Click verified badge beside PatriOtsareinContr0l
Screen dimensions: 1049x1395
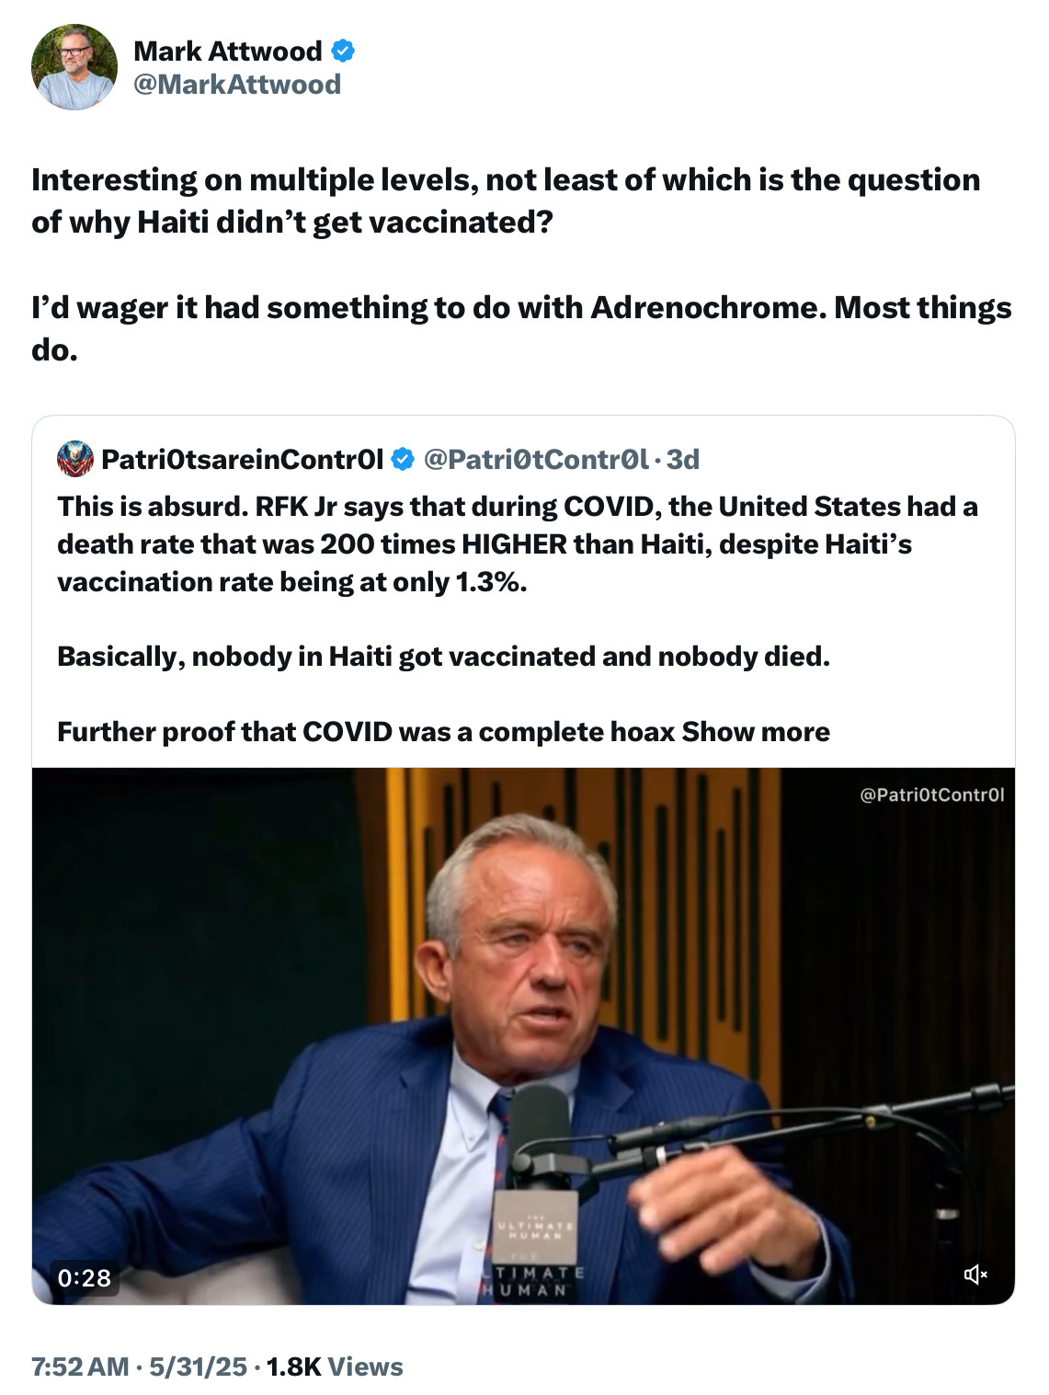(x=403, y=459)
